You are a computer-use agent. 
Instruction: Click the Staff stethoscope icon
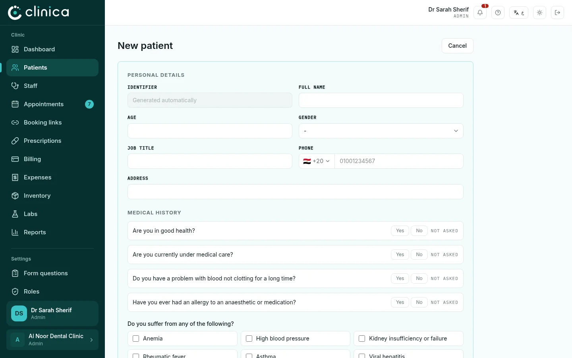(x=15, y=86)
